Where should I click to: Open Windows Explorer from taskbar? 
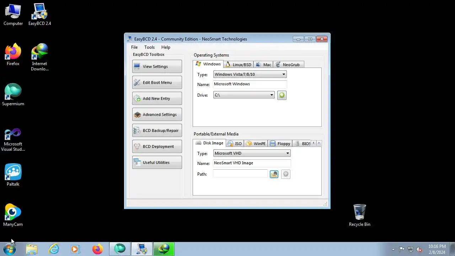(32, 249)
